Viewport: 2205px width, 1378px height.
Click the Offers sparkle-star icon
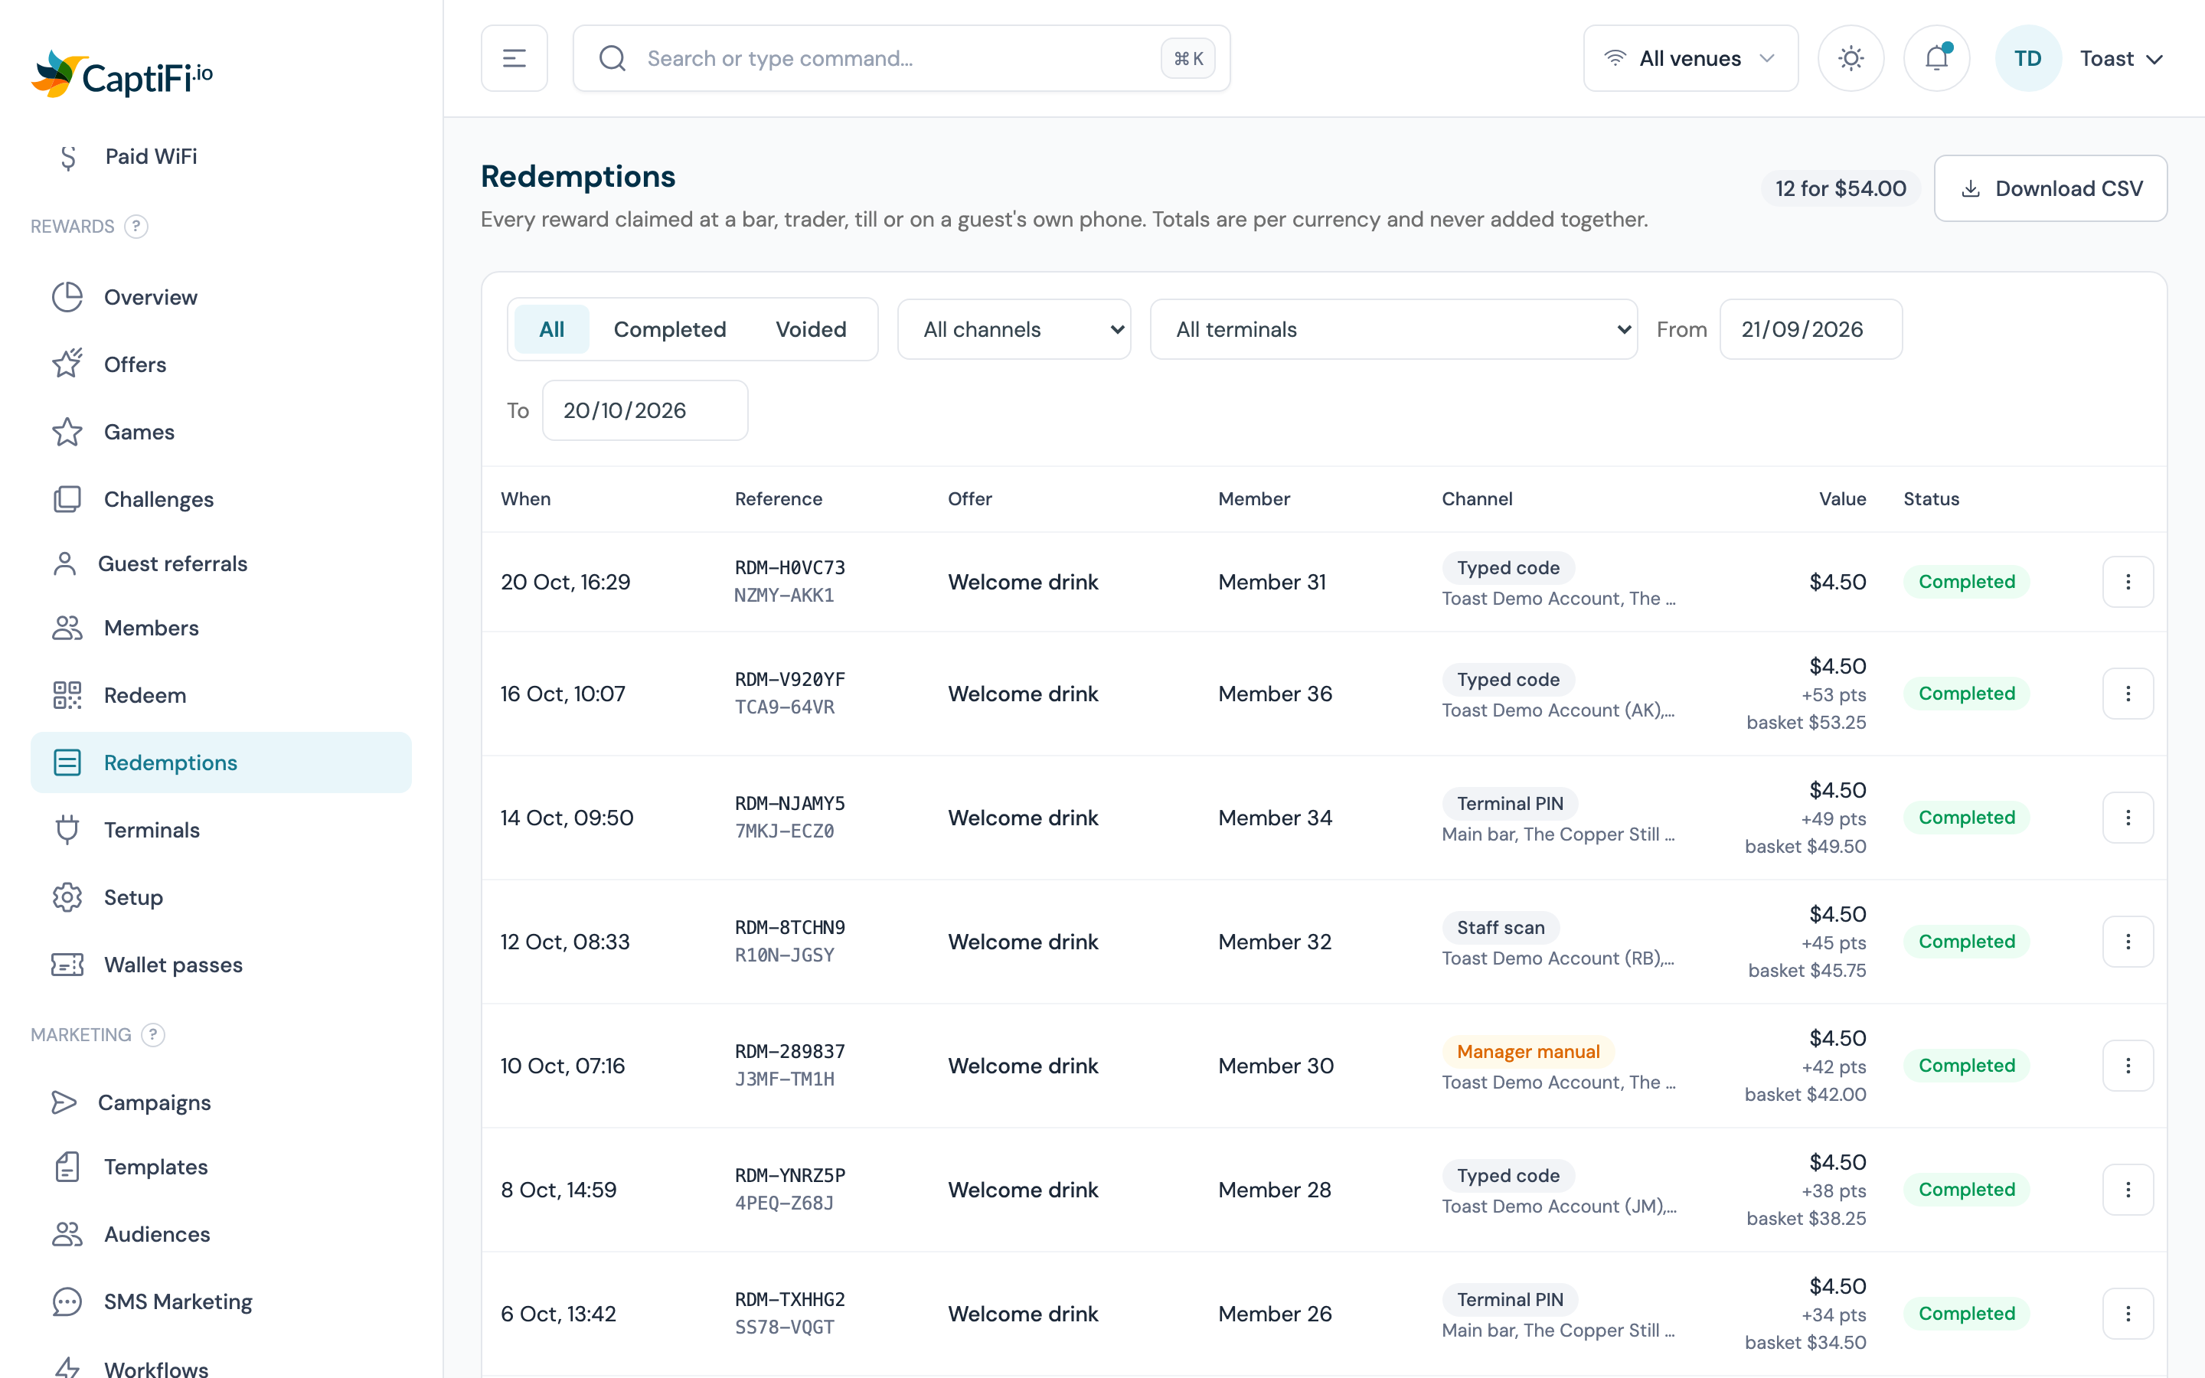click(x=67, y=364)
